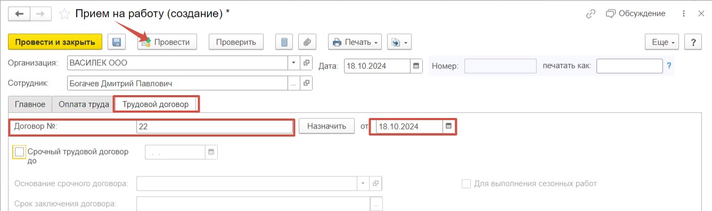This screenshot has height=211, width=712.
Task: Open calendar for contract date
Action: click(x=449, y=126)
